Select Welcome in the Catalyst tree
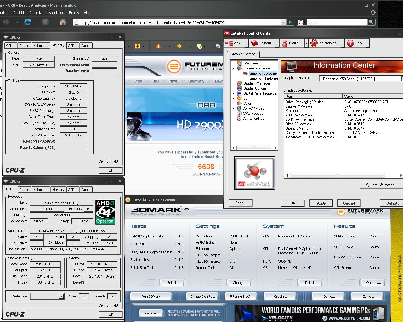This screenshot has height=322, width=403. pos(250,63)
